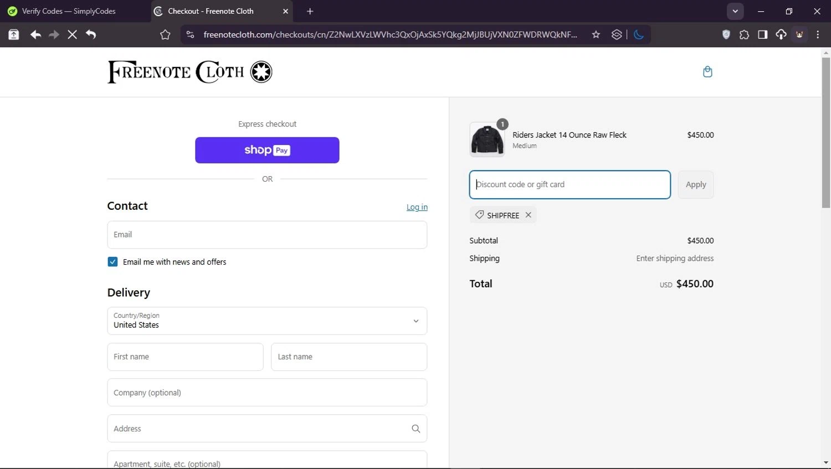
Task: Close the Checkout - Freenote Cloth tab
Action: coord(285,11)
